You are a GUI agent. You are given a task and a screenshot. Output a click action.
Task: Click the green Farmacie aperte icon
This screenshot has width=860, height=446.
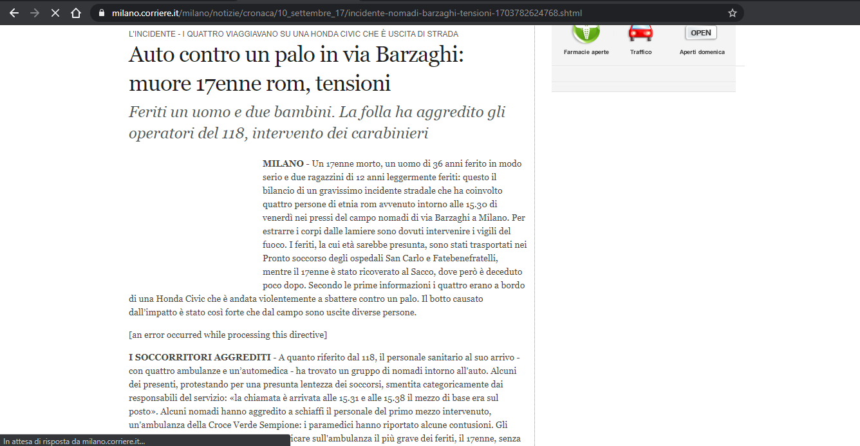pos(586,32)
